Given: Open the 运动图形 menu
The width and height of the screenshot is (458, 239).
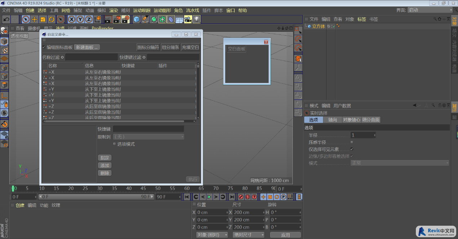Looking at the screenshot, I should [162, 10].
